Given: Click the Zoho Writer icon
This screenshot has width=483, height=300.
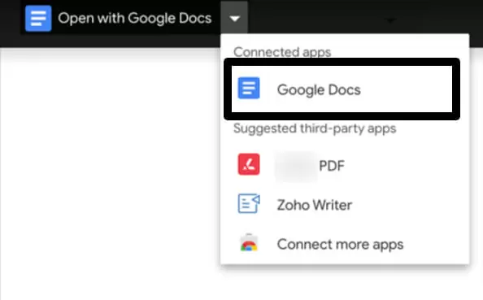Looking at the screenshot, I should [x=249, y=203].
